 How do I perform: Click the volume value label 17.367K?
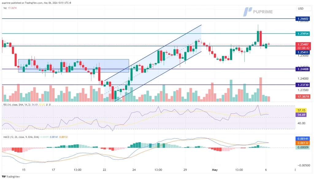[303, 96]
